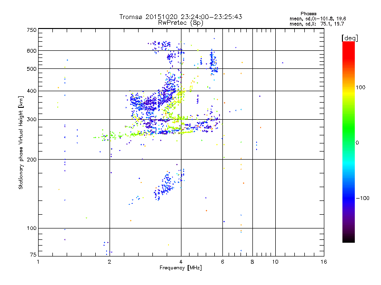Click the '750' y-axis tick label

click(x=31, y=30)
